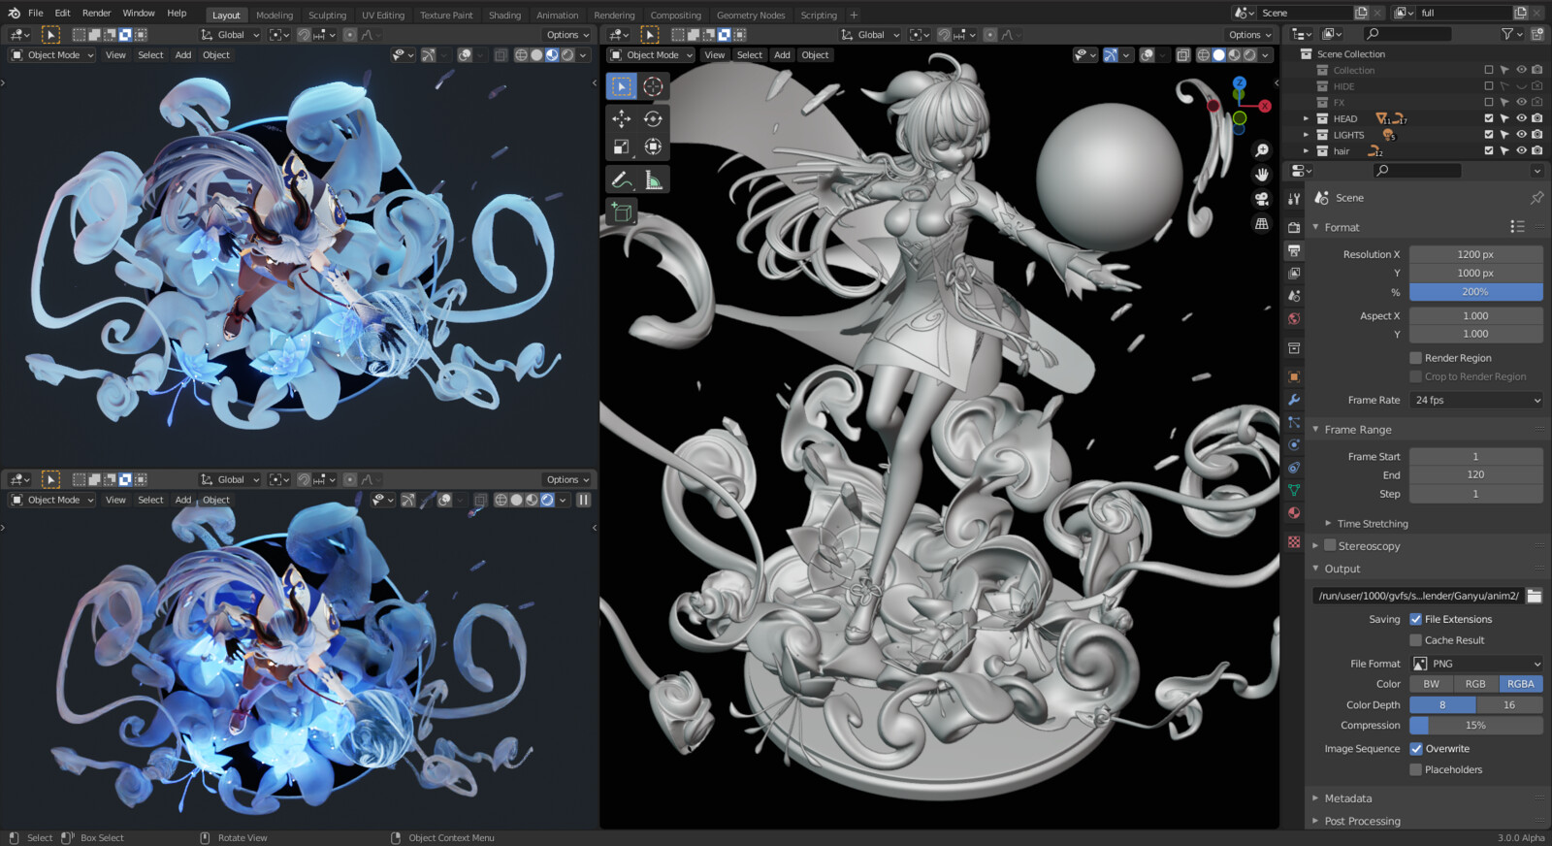Expand the HEAD collection in outliner
This screenshot has width=1552, height=846.
click(1307, 118)
